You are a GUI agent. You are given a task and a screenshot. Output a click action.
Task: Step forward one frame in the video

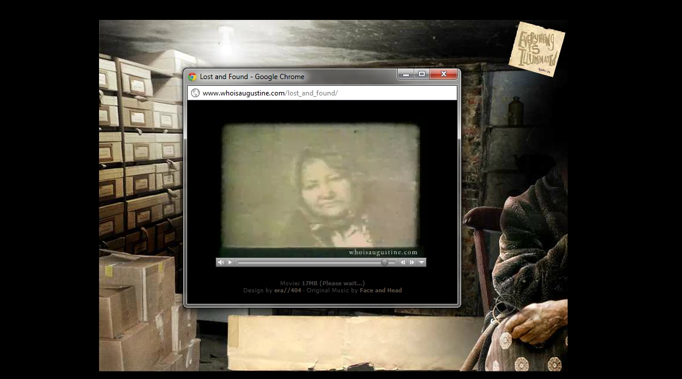click(412, 262)
